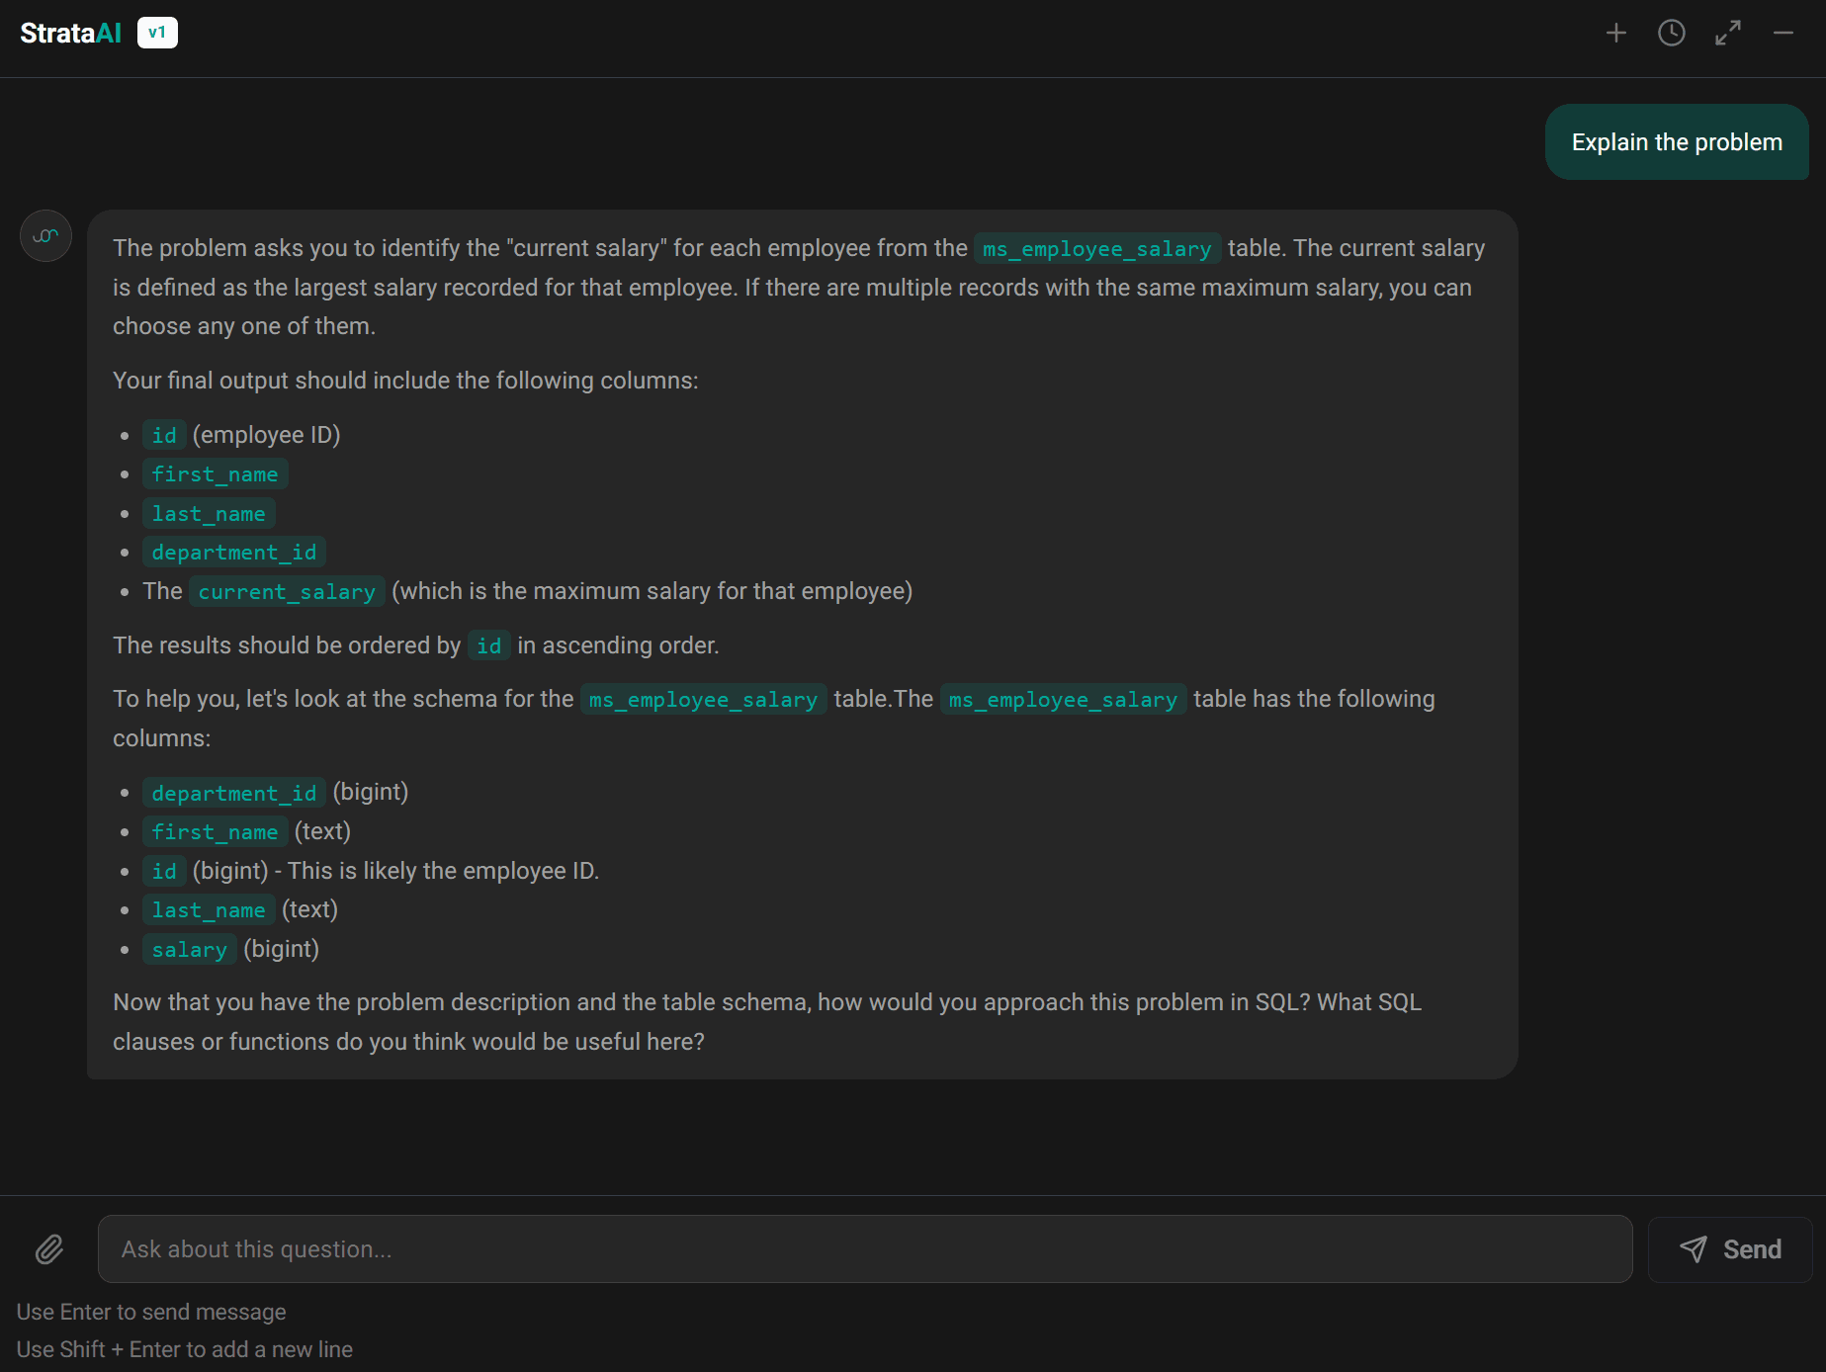Click "Use Shift + Enter to add a new line"
This screenshot has width=1826, height=1372.
coord(185,1349)
